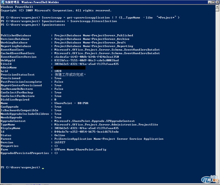The width and height of the screenshot is (220, 185).
Task: Click the SiteId GUID value
Action: (x=87, y=64)
